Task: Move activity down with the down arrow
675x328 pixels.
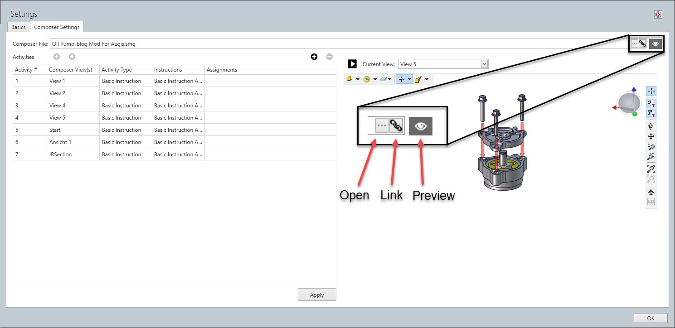Action: point(72,57)
